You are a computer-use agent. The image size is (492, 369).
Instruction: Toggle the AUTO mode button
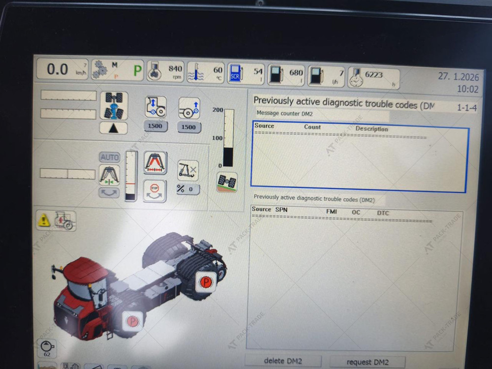[x=109, y=157]
